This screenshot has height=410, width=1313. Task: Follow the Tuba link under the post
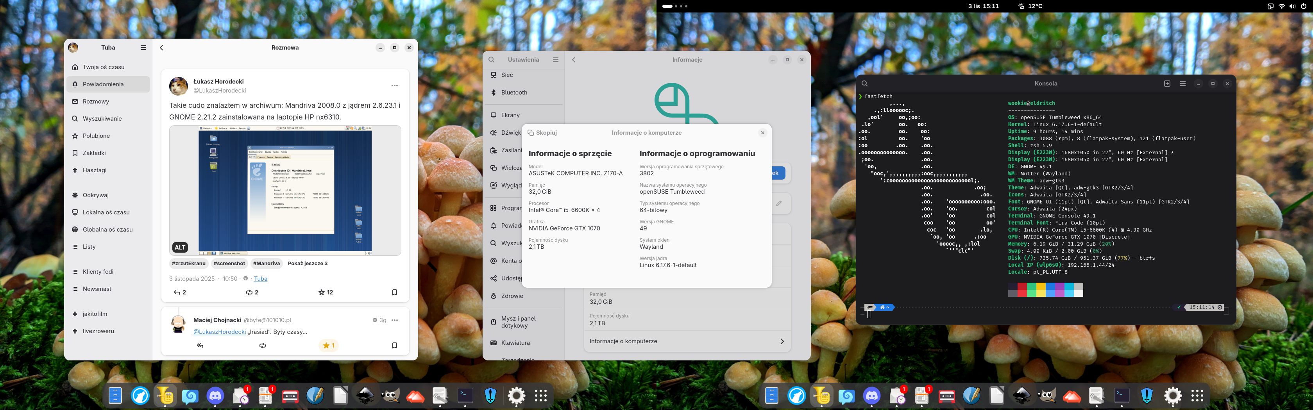click(x=261, y=278)
